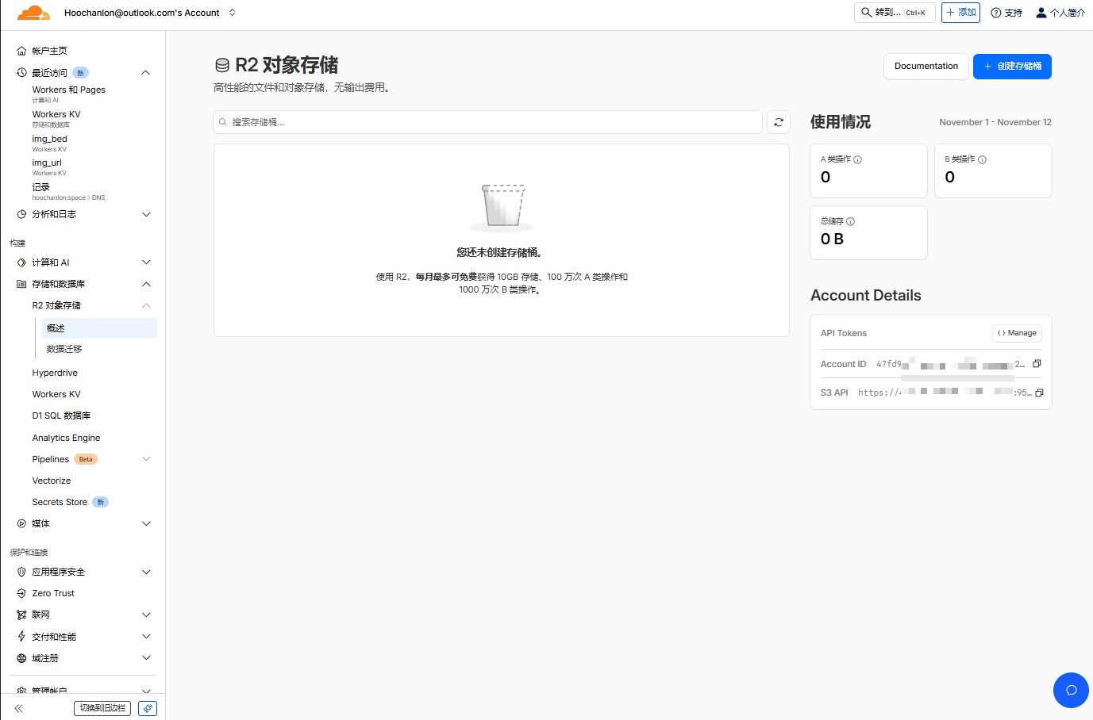Click the 存储和数据库 icon
The image size is (1093, 720).
21,284
